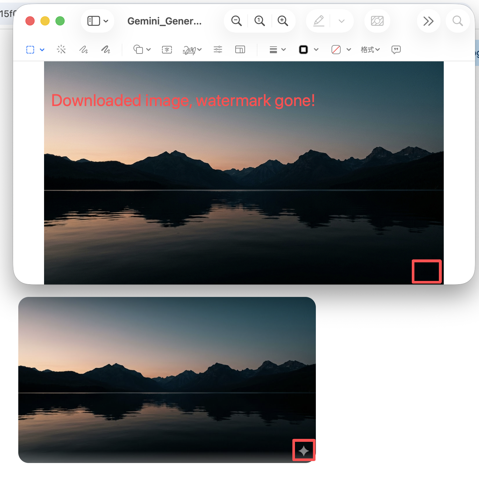Toggle the markup highlight pen
Image resolution: width=479 pixels, height=479 pixels.
point(319,21)
